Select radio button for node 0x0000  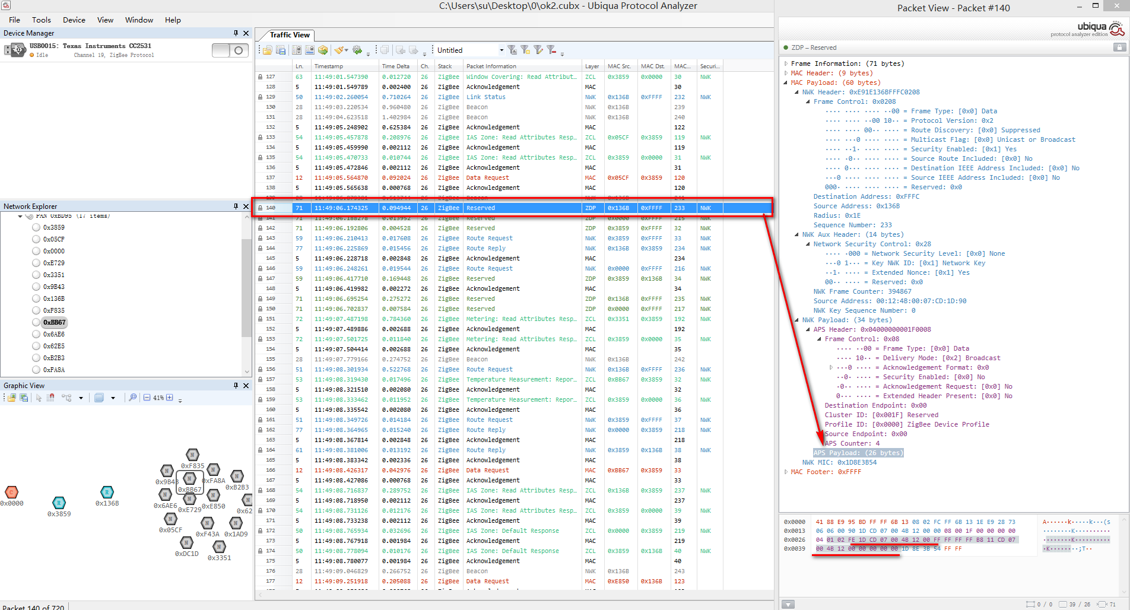pos(36,251)
